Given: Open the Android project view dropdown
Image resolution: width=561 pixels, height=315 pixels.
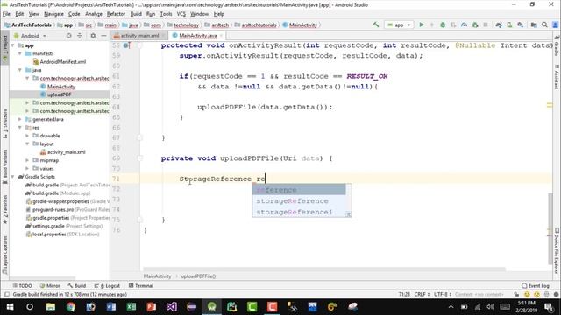Looking at the screenshot, I should pos(30,36).
